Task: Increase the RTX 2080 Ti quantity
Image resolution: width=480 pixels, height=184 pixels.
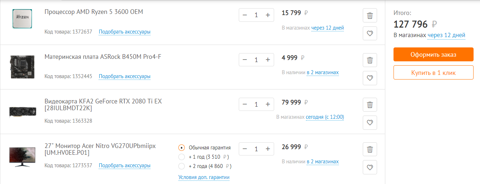Action: pos(268,104)
